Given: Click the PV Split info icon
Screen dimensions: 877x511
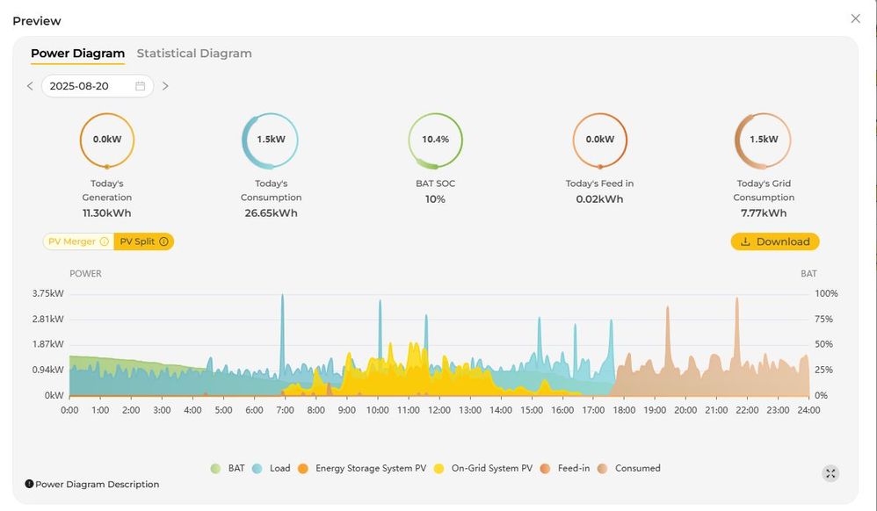Looking at the screenshot, I should pos(164,241).
